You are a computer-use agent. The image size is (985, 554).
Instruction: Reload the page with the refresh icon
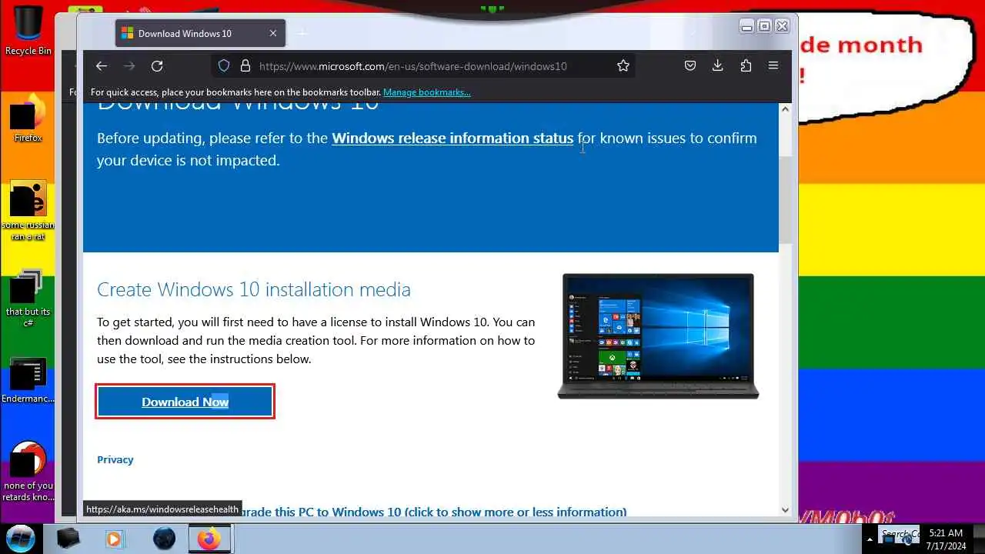point(157,66)
